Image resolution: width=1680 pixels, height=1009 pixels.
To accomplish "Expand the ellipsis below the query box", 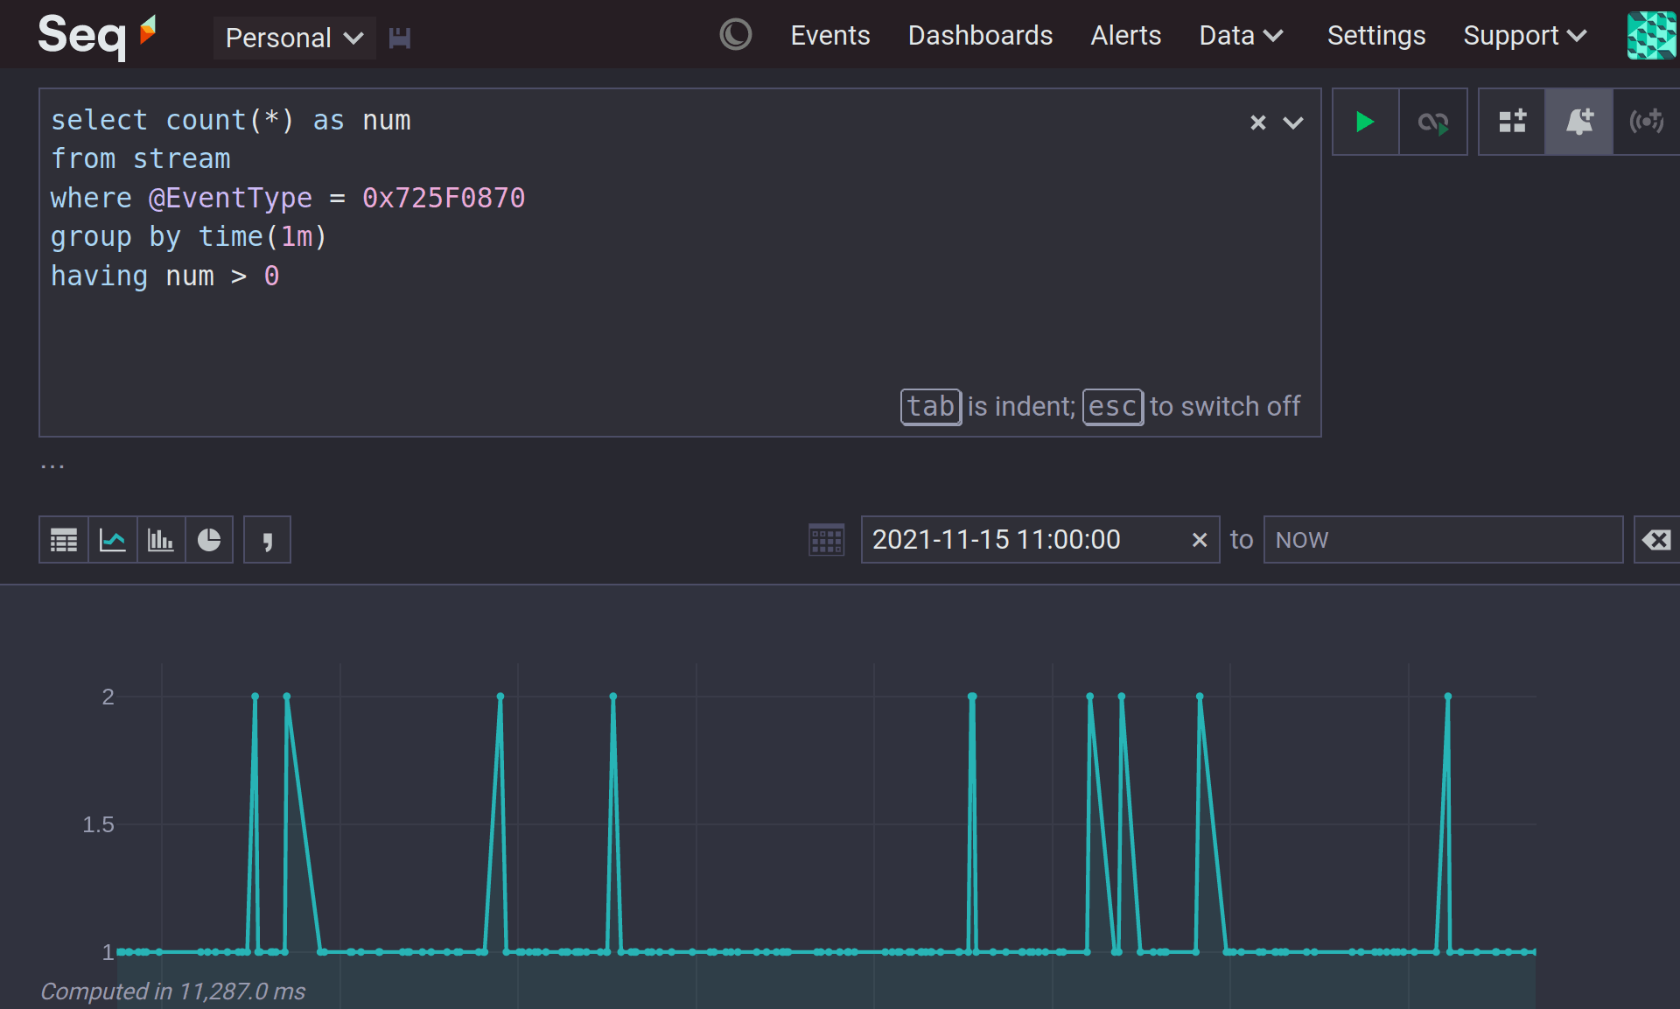I will (x=52, y=465).
